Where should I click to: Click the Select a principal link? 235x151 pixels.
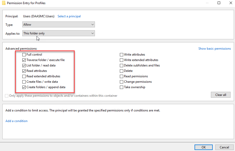(x=69, y=16)
